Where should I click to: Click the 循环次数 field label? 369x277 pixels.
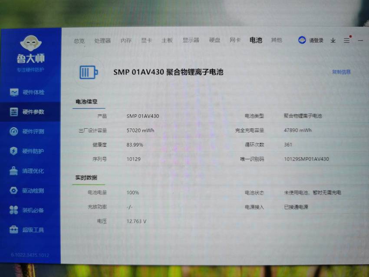click(x=254, y=145)
